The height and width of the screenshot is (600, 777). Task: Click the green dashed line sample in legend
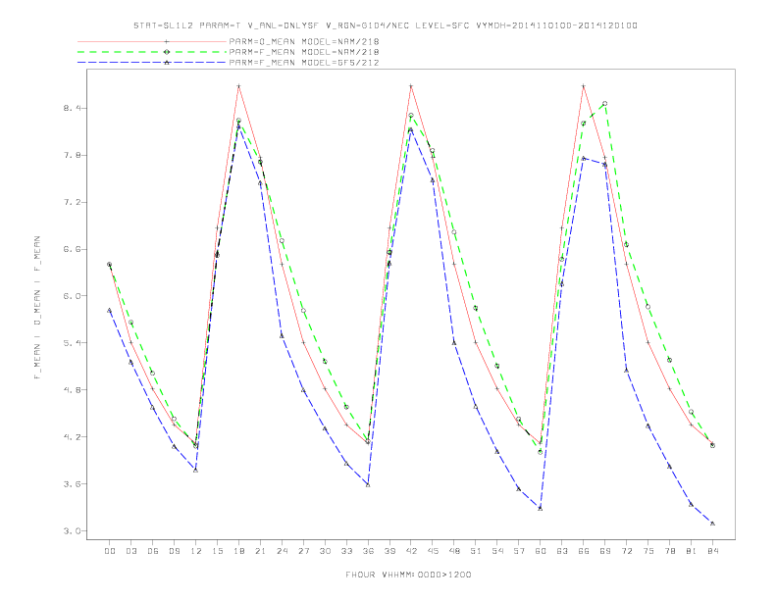point(152,52)
